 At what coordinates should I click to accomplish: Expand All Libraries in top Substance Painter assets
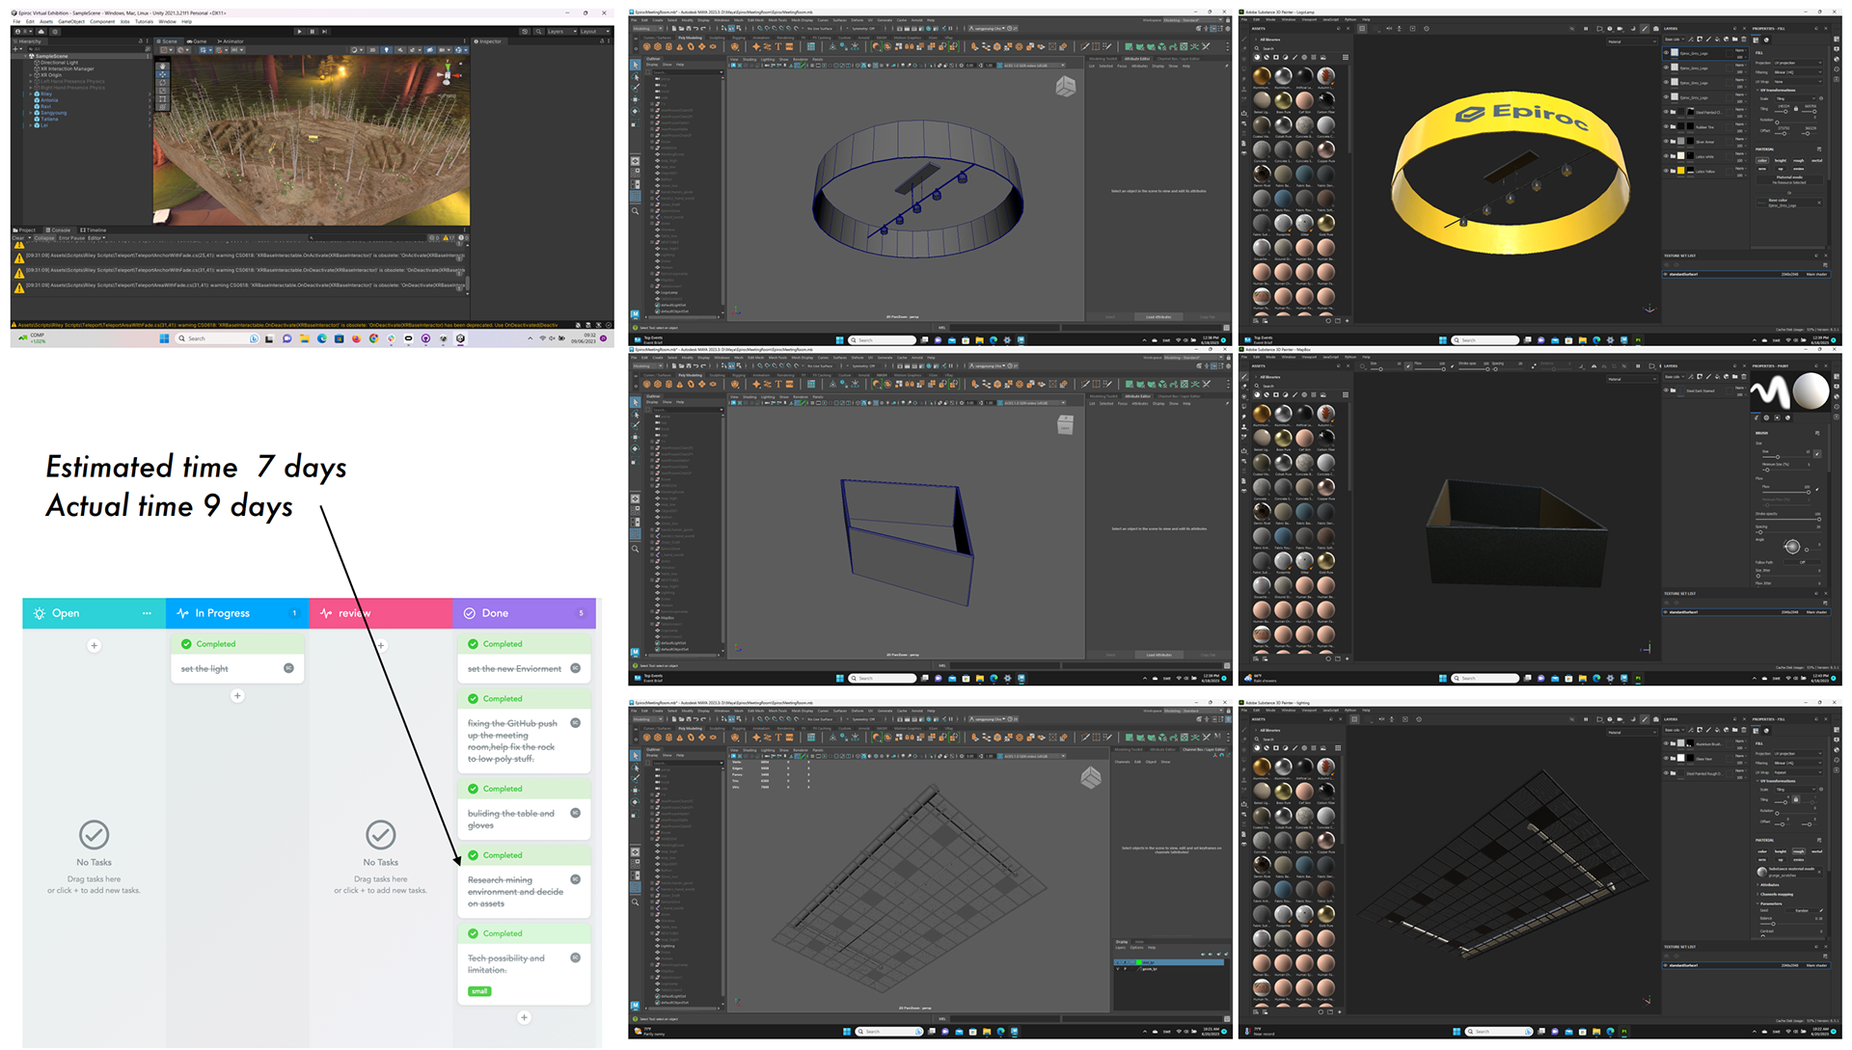pos(1256,40)
